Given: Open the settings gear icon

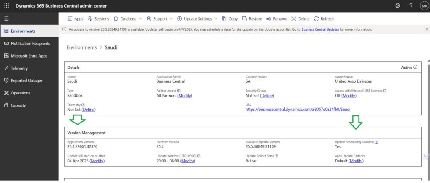Looking at the screenshot, I should pyautogui.click(x=397, y=6).
